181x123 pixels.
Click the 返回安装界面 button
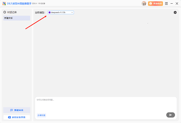[17, 117]
